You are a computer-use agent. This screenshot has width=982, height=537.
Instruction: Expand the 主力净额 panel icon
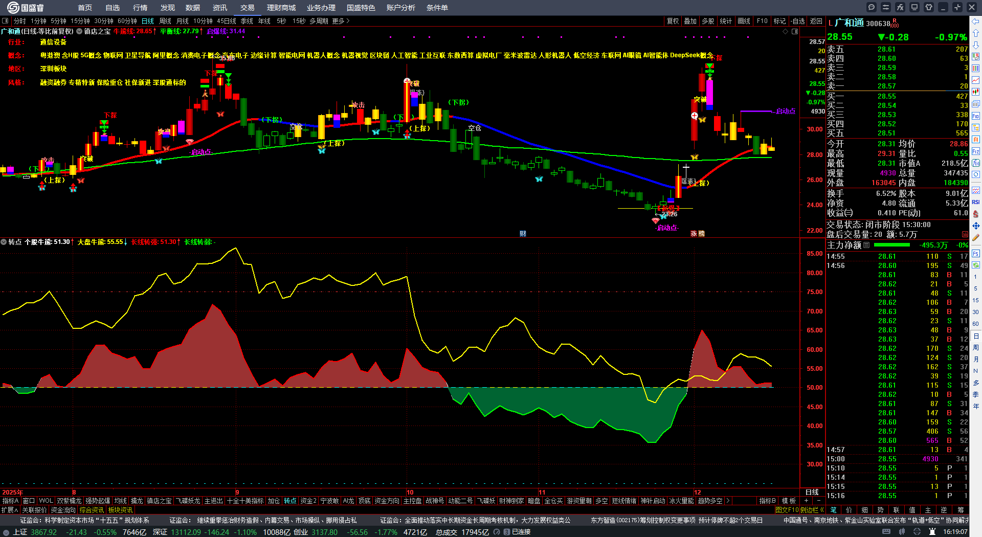(866, 245)
